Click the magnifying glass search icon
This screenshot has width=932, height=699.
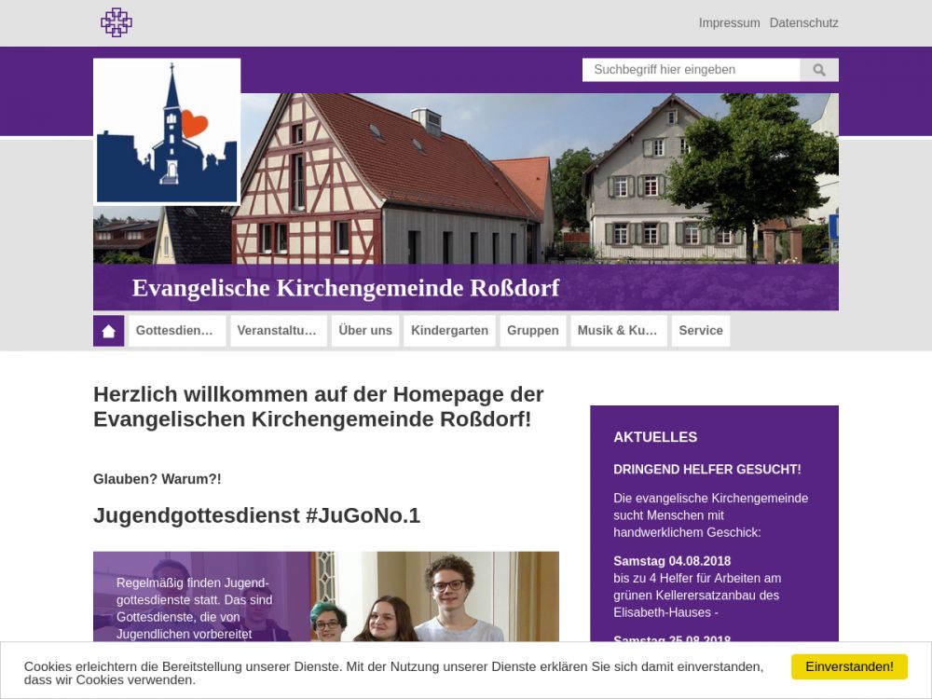tap(819, 70)
